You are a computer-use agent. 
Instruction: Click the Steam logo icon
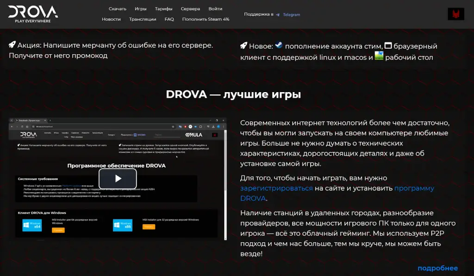click(x=279, y=45)
